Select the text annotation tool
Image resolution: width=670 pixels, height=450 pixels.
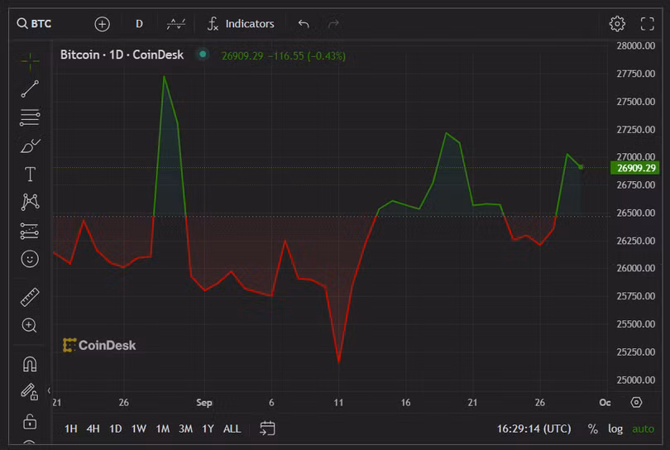30,175
